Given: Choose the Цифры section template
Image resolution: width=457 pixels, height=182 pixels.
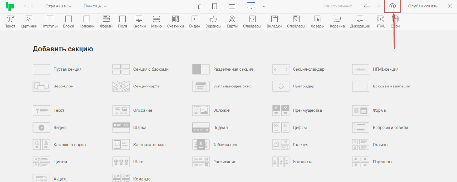Looking at the screenshot, I should 290,128.
